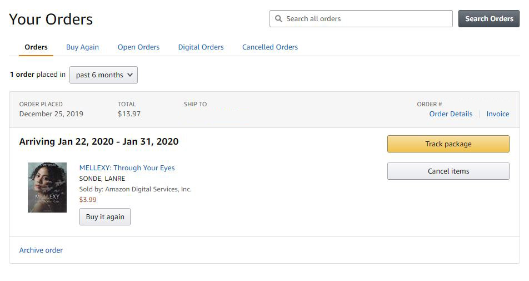
Task: Open the MELLEXY book cover thumbnail
Action: [47, 188]
